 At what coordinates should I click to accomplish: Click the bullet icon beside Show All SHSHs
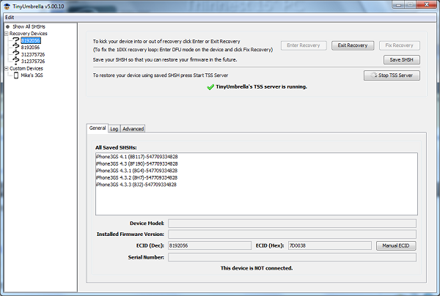pyautogui.click(x=7, y=26)
